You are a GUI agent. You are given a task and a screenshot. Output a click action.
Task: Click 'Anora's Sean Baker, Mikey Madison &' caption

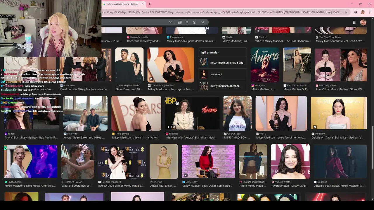[340, 186]
